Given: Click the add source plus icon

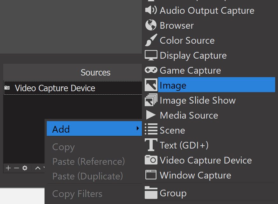Looking at the screenshot, I should 8,168.
